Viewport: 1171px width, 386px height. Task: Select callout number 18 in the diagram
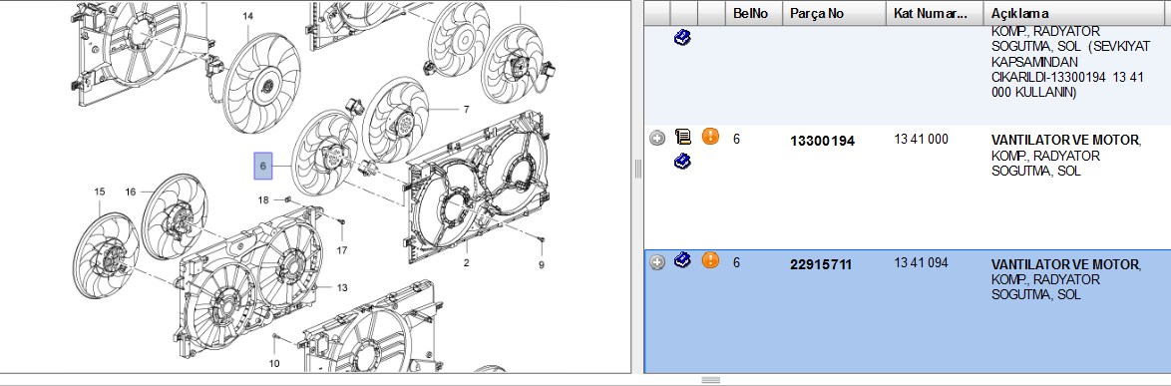pos(263,199)
